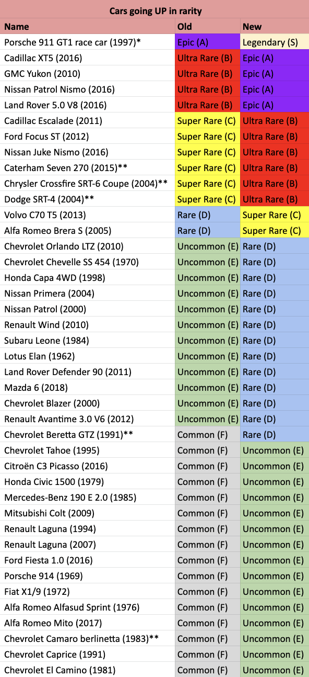Screen dimensions: 309x677
Task: Click Uncommon (E) new cell for Porsche 914
Action: click(275, 576)
